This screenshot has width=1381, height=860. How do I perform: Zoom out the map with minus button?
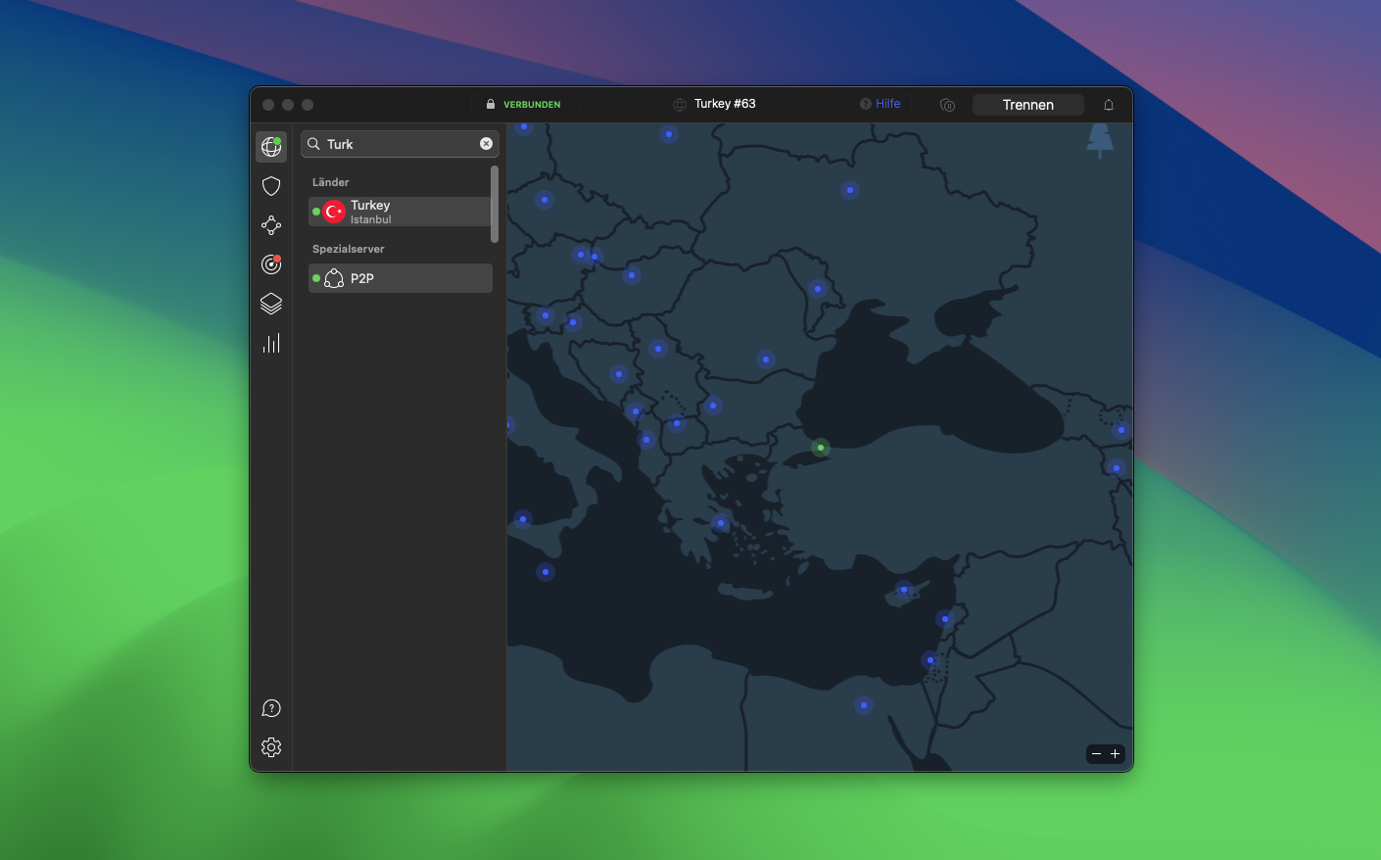click(1097, 754)
